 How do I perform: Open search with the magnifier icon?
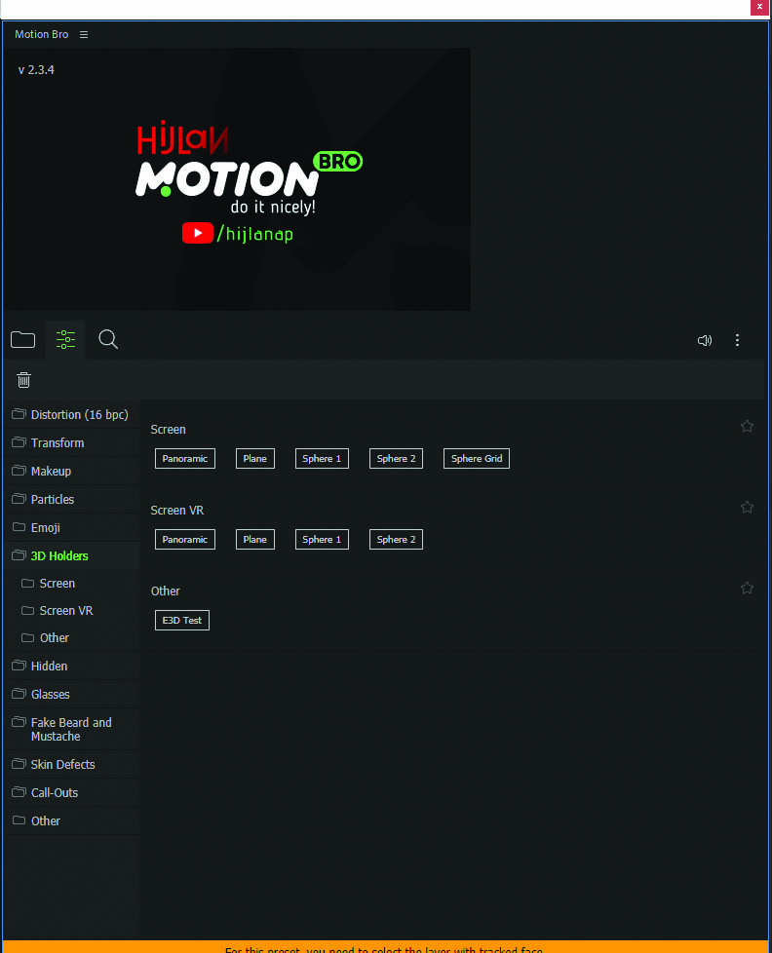(x=108, y=339)
